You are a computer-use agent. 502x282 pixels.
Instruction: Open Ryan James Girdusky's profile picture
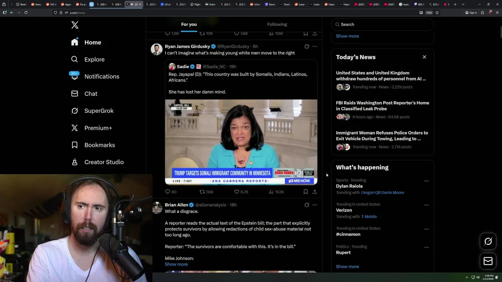pos(157,49)
